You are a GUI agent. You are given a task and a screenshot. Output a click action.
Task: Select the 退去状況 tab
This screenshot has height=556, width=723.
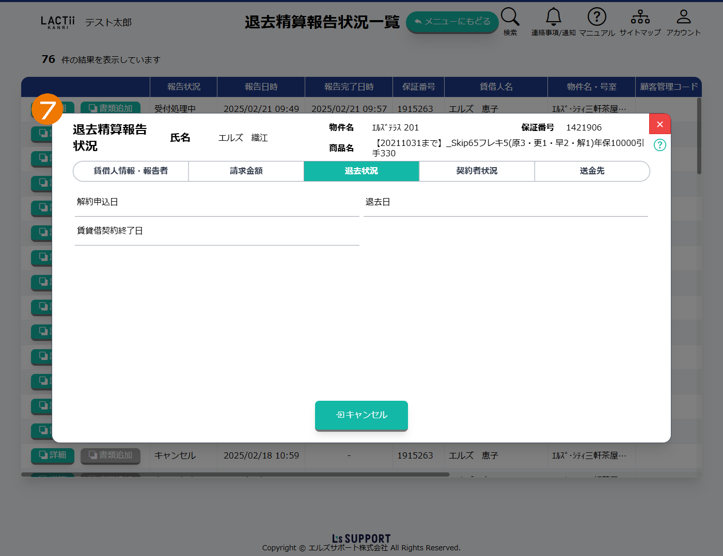361,171
